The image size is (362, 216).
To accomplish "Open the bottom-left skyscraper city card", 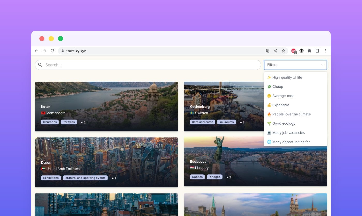I will click(x=107, y=205).
